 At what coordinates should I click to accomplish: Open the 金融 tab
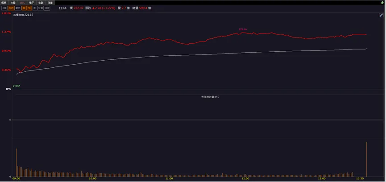41,3
